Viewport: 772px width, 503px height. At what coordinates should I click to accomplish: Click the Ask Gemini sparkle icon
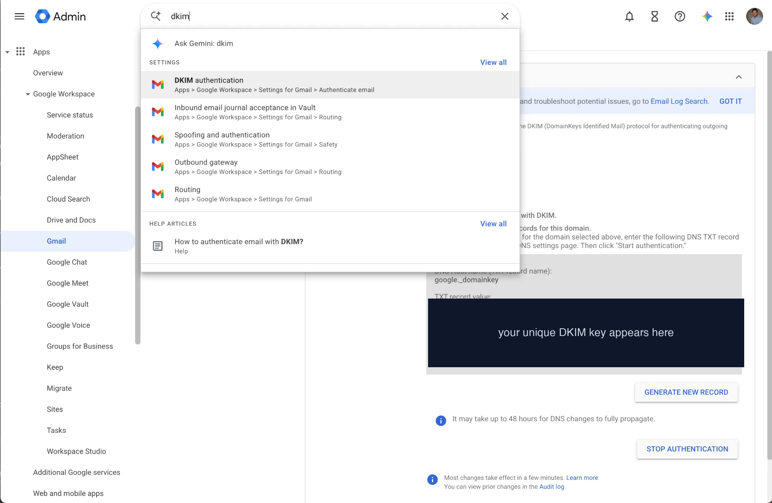[157, 44]
